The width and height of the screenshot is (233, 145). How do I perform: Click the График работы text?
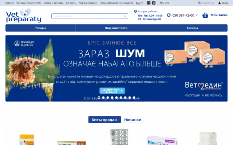pyautogui.click(x=148, y=11)
